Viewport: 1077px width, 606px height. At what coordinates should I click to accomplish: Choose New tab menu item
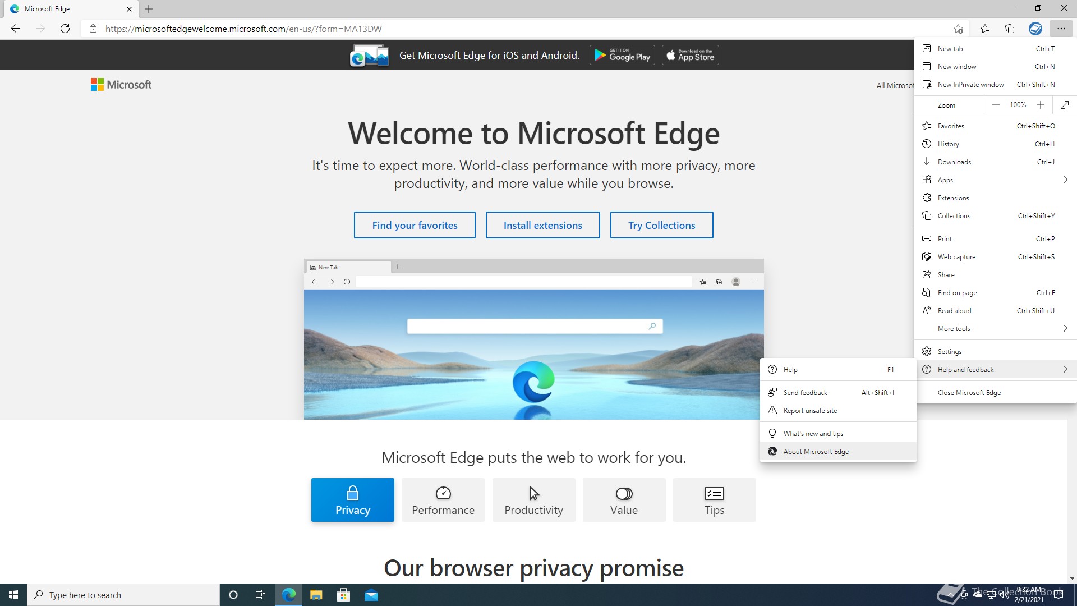[996, 49]
